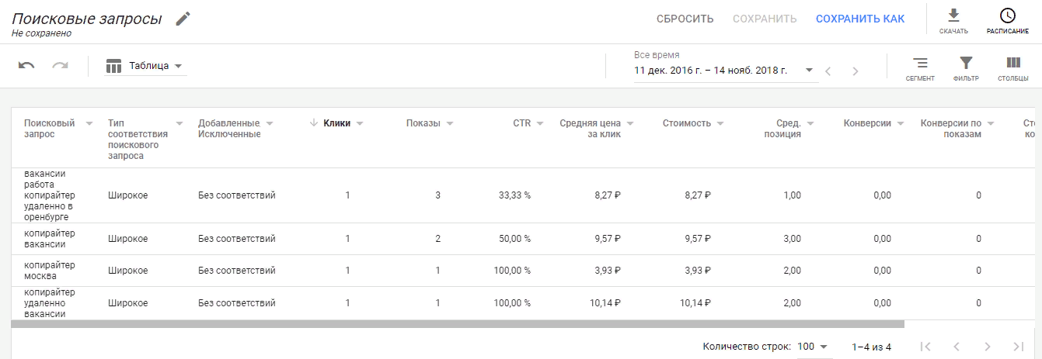Open the Фильтр filter funnel icon
The width and height of the screenshot is (1042, 359).
click(x=966, y=64)
